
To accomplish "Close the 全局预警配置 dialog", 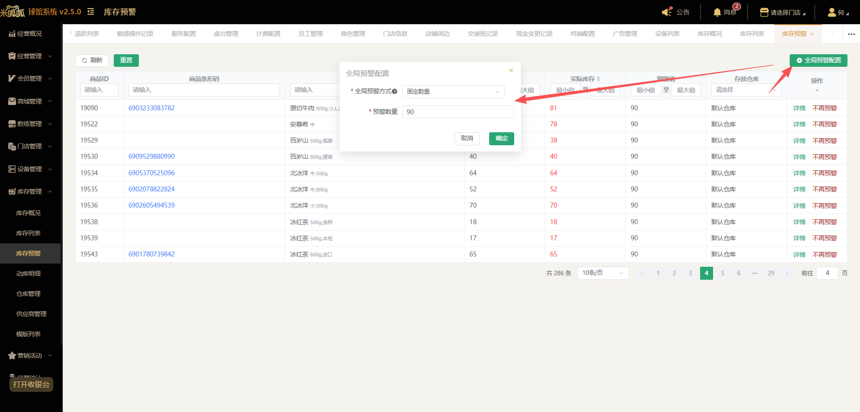I will pos(511,70).
